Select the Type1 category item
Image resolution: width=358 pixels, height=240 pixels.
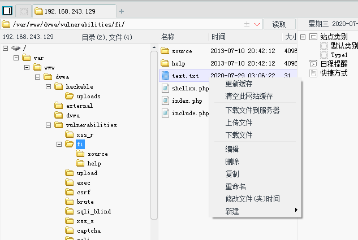[x=339, y=55]
